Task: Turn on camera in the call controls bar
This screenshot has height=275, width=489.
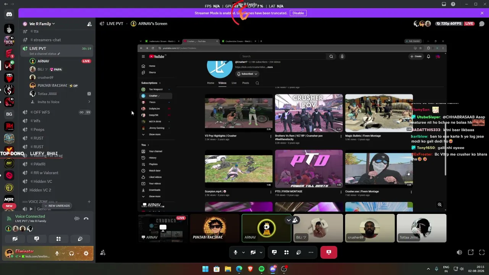Action: coord(253,252)
